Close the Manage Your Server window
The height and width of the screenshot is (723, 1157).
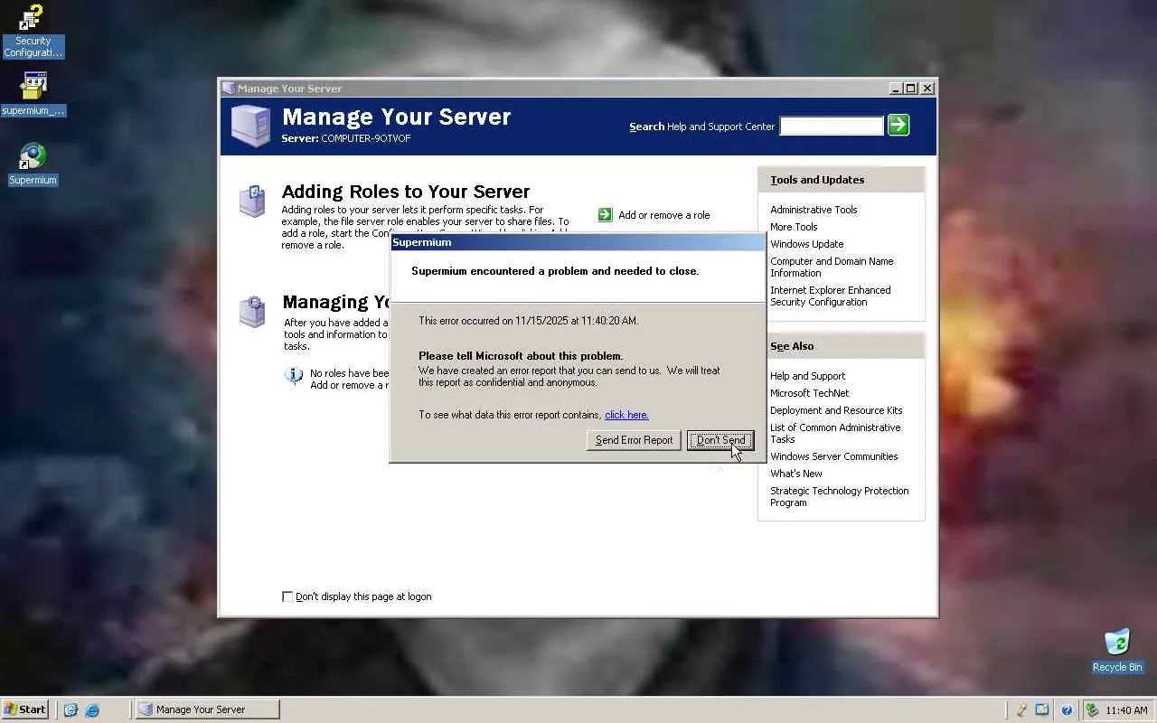pyautogui.click(x=927, y=89)
